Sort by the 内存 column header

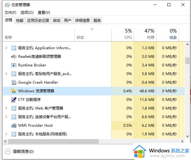(145, 34)
